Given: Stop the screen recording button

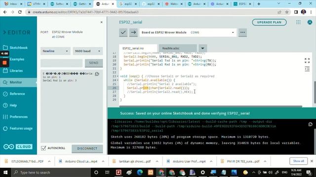Looking at the screenshot, I should (x=4, y=63).
